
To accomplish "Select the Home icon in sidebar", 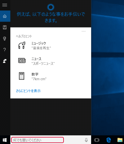I will (x=5, y=16).
